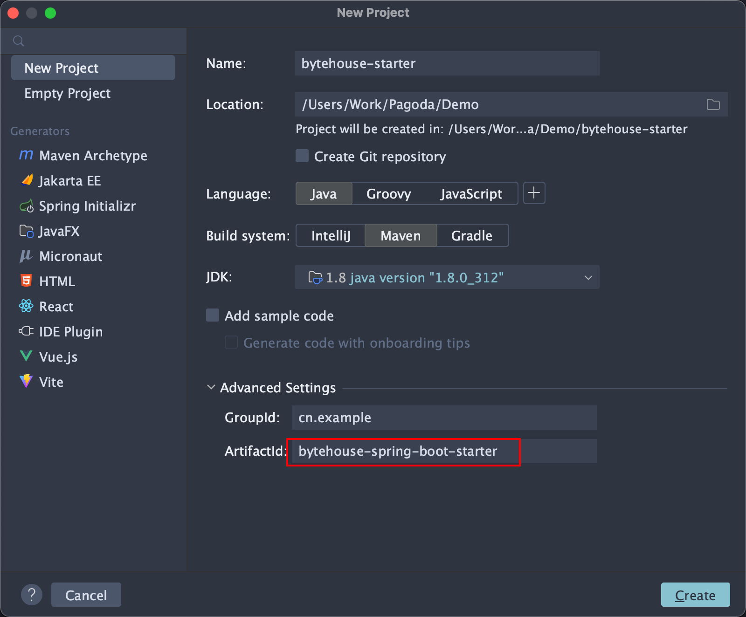746x617 pixels.
Task: Click the Vue.js logo icon
Action: 26,356
